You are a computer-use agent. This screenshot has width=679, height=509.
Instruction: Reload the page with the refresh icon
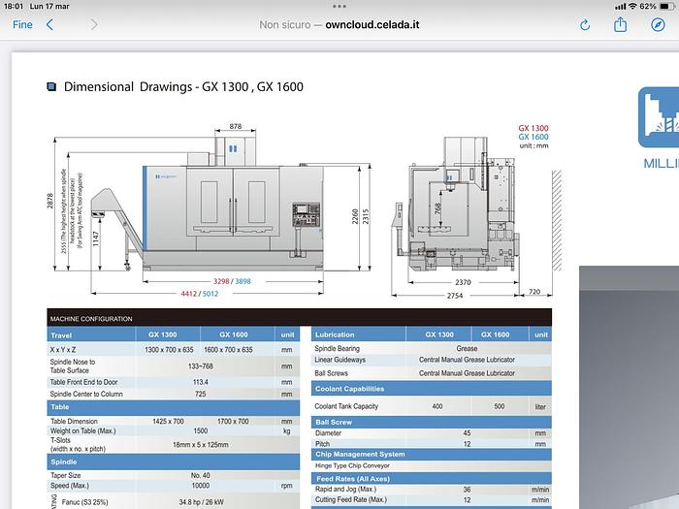[x=584, y=25]
